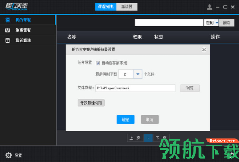Edit the file storage path field
Image resolution: width=239 pixels, height=162 pixels.
tap(136, 88)
